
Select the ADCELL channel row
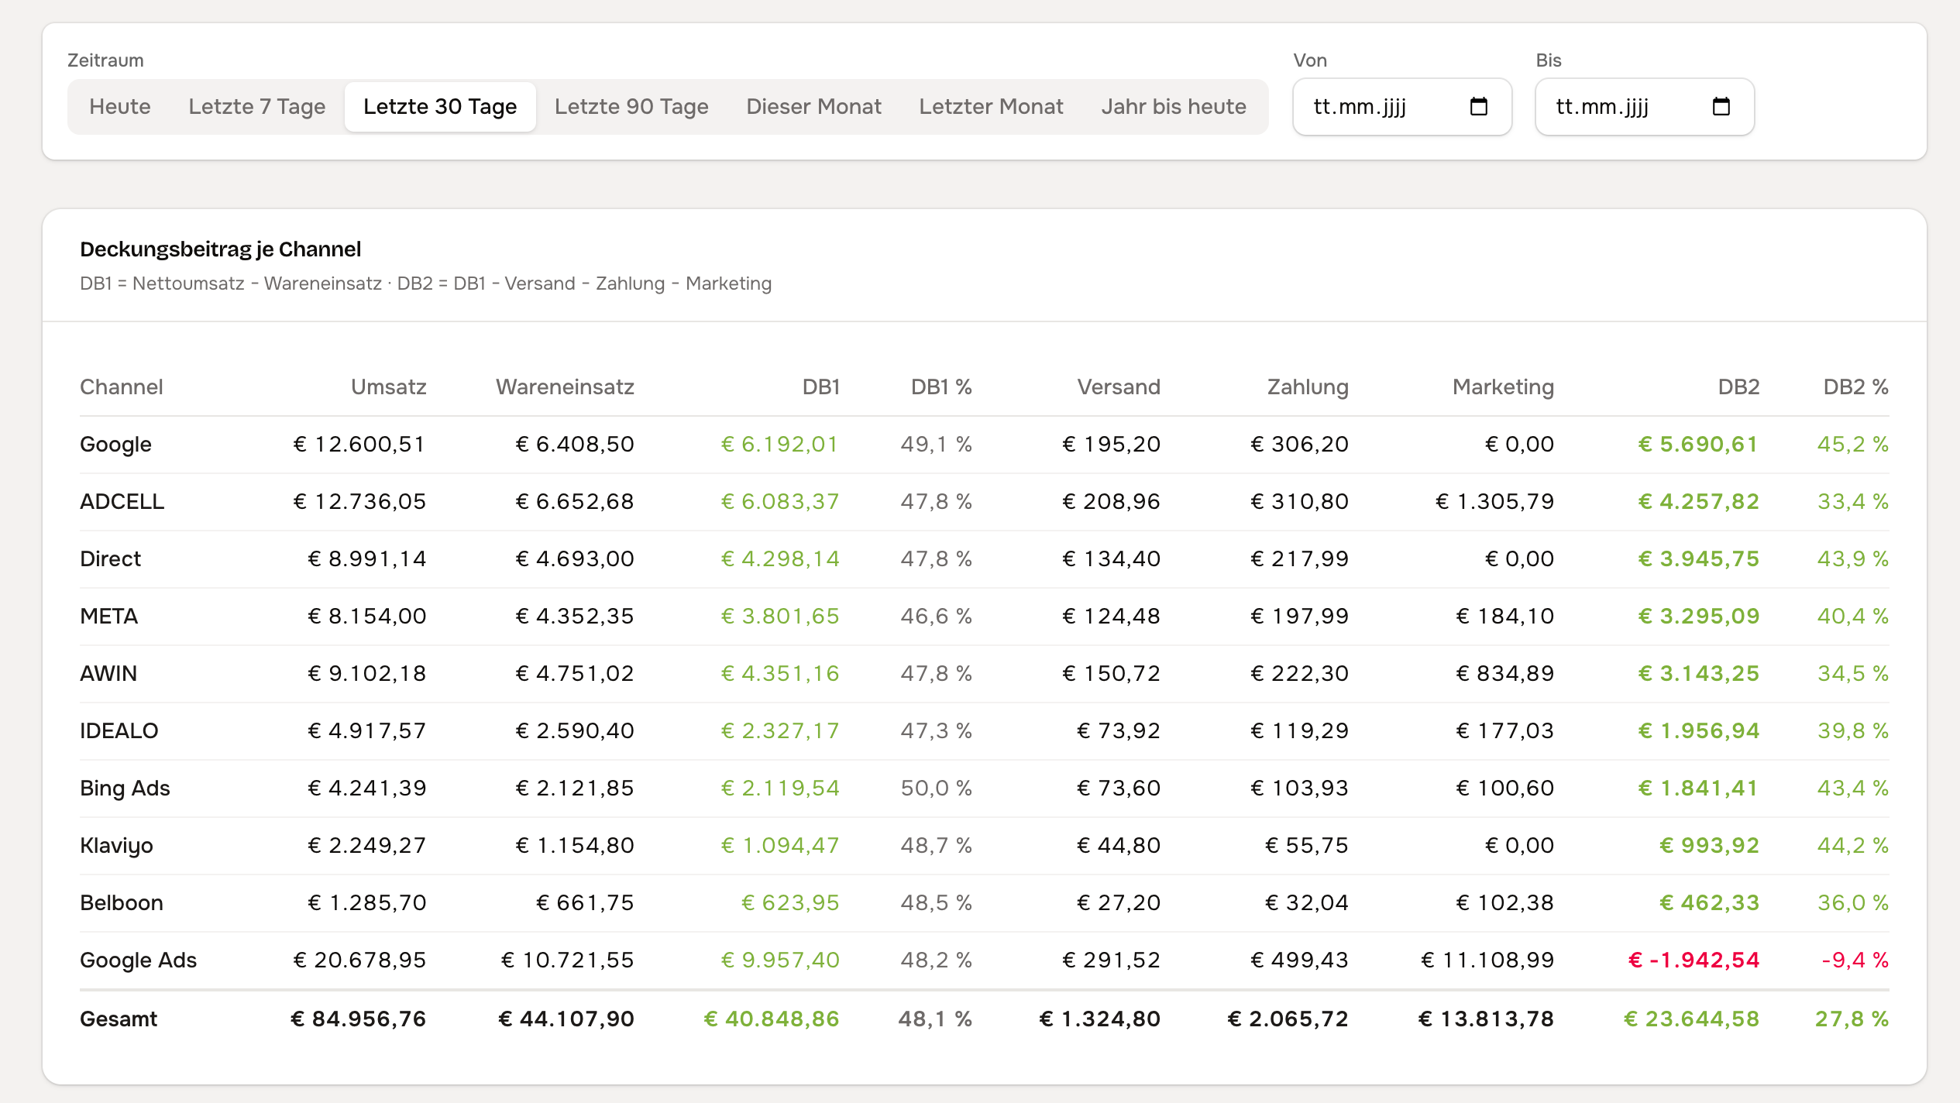point(984,502)
